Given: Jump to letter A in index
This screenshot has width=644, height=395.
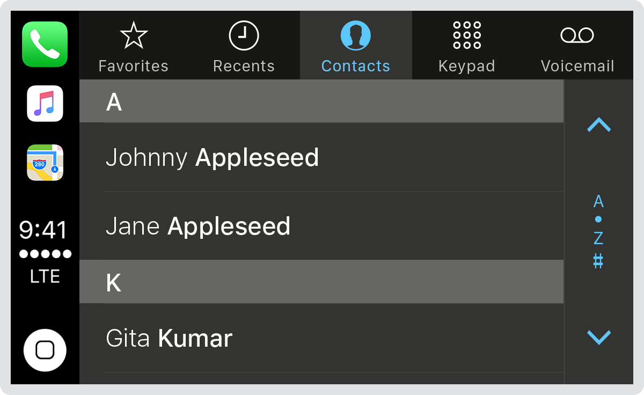Looking at the screenshot, I should click(598, 202).
